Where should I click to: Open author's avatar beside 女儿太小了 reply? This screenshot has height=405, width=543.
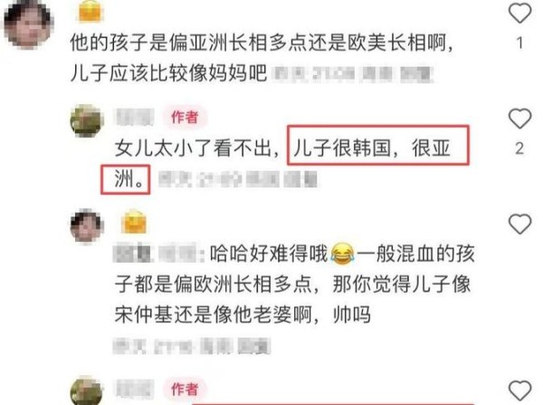pyautogui.click(x=87, y=121)
